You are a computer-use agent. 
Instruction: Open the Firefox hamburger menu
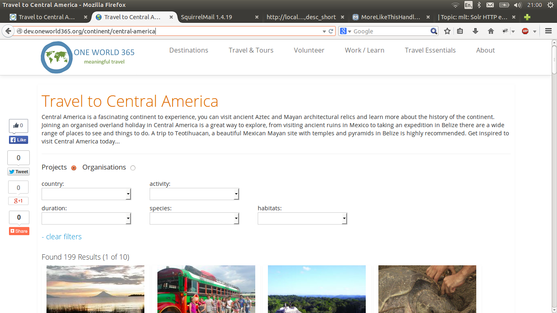(548, 31)
